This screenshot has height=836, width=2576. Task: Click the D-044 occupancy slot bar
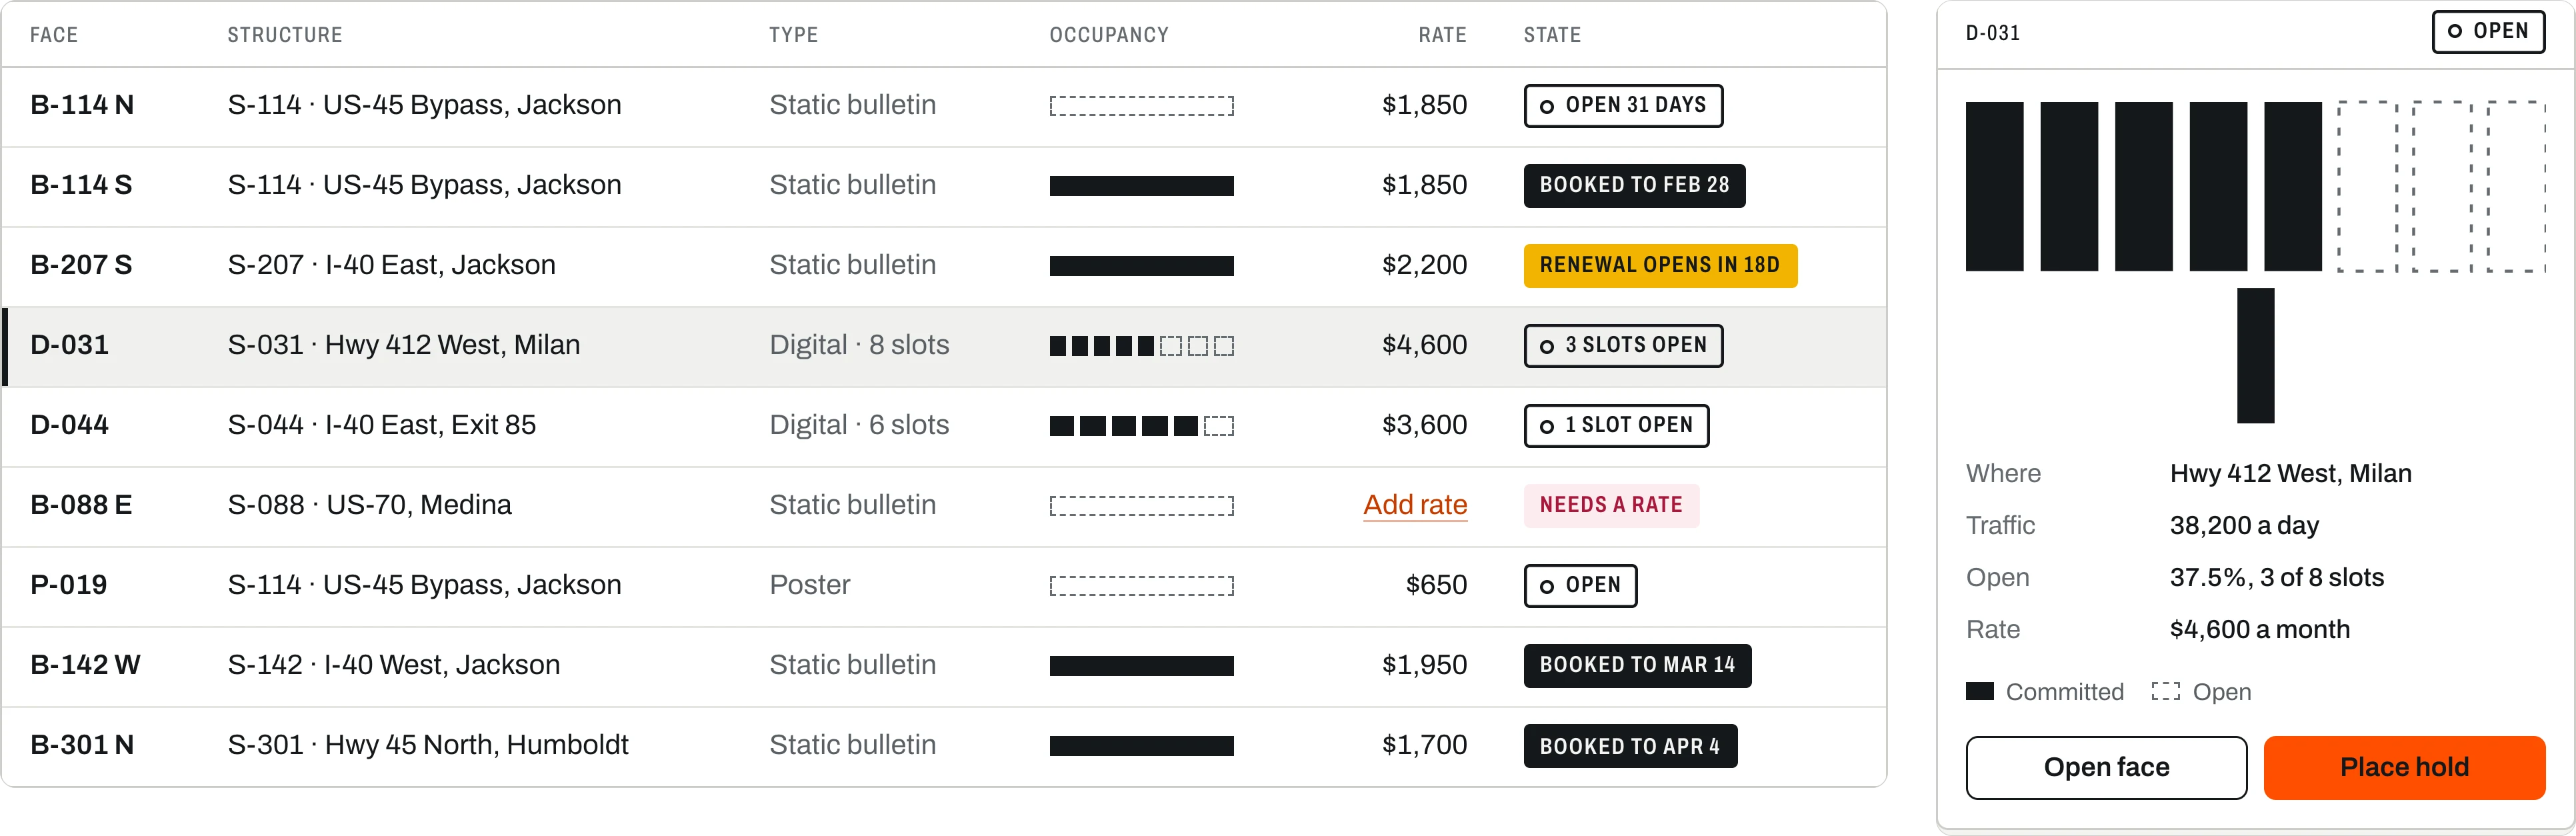[1141, 426]
